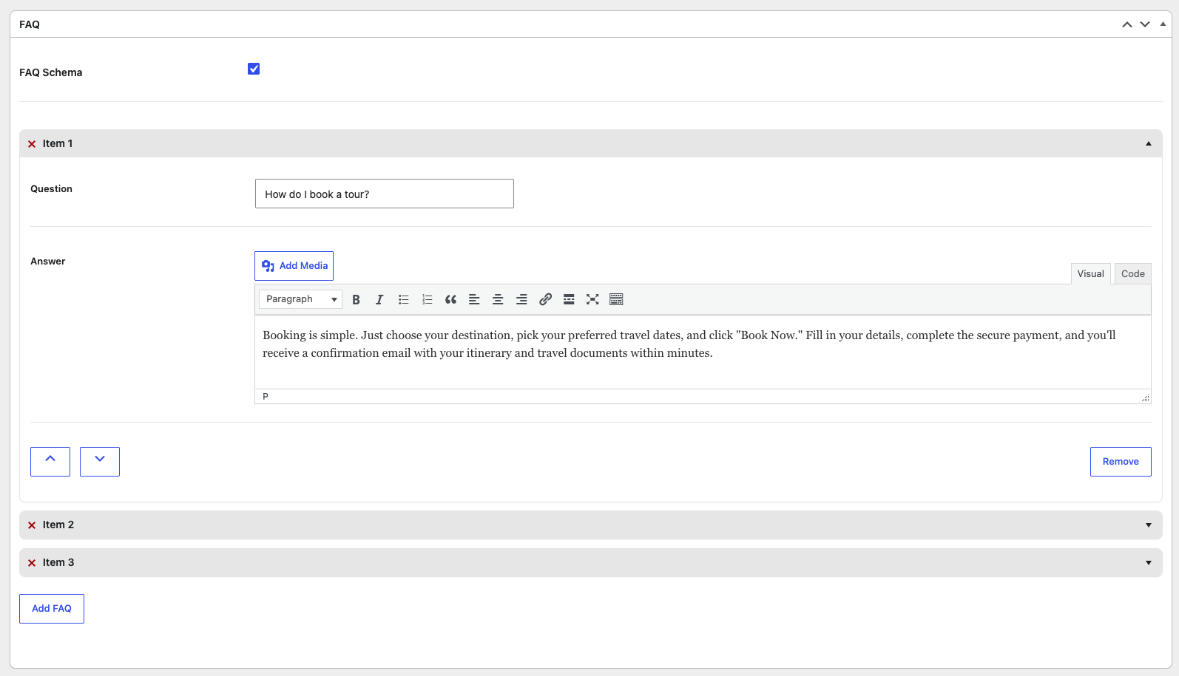Image resolution: width=1179 pixels, height=676 pixels.
Task: Delete Item 2 using red X
Action: click(32, 525)
